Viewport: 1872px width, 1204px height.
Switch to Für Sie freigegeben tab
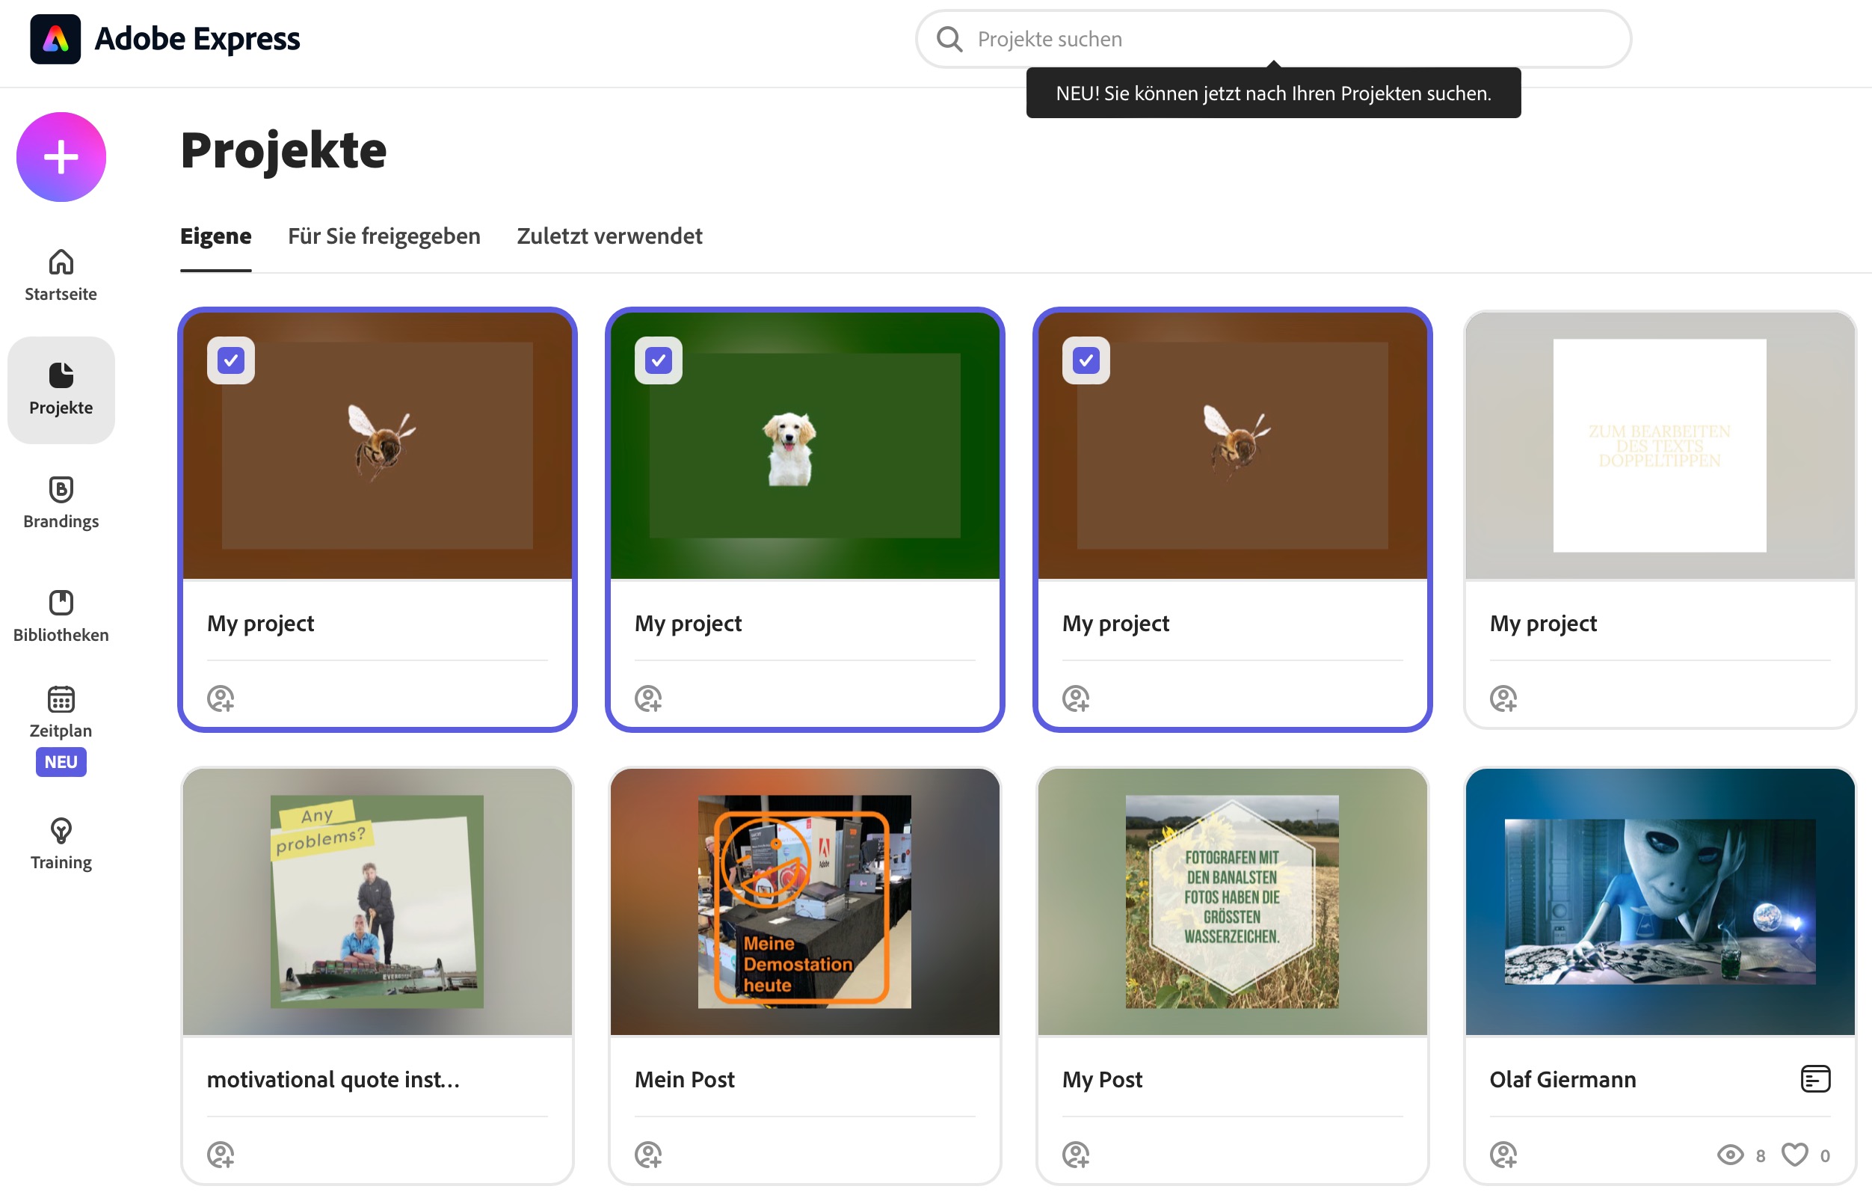pos(384,236)
